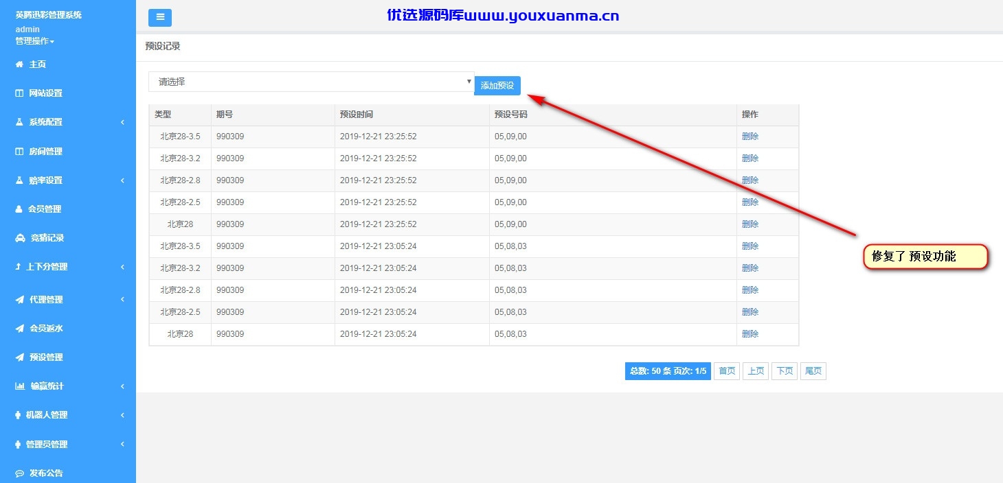Screen dimensions: 1003x483
Task: Delete the 北京28-3.2 row dated 23:25:52
Action: [x=750, y=158]
